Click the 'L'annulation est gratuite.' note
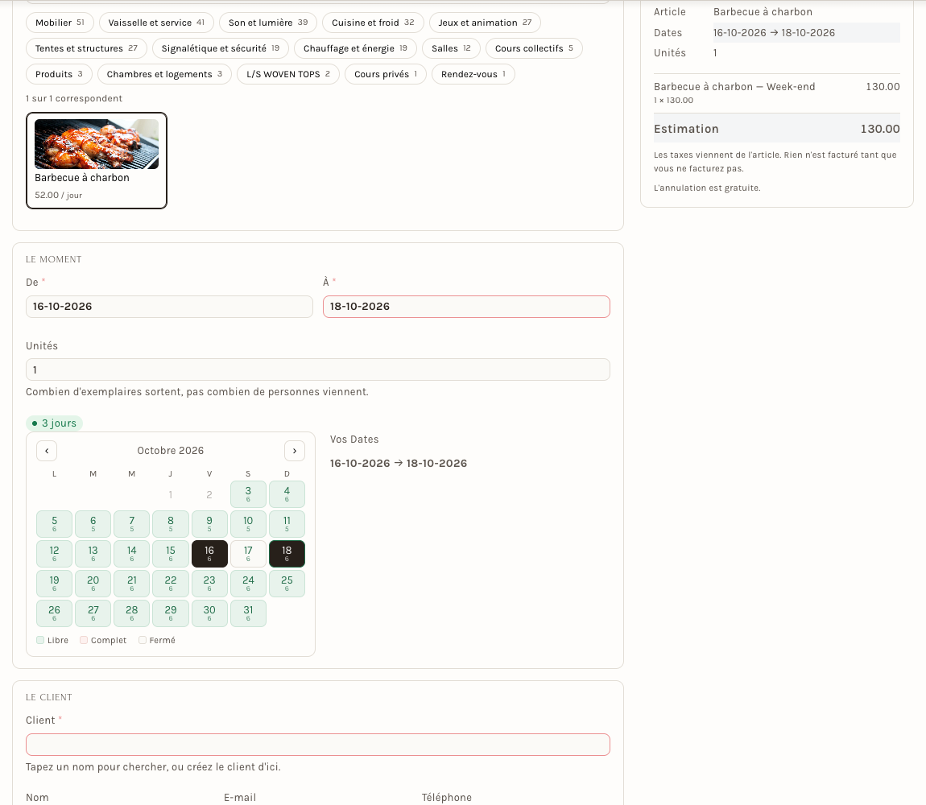Viewport: 926px width, 805px height. 707,188
